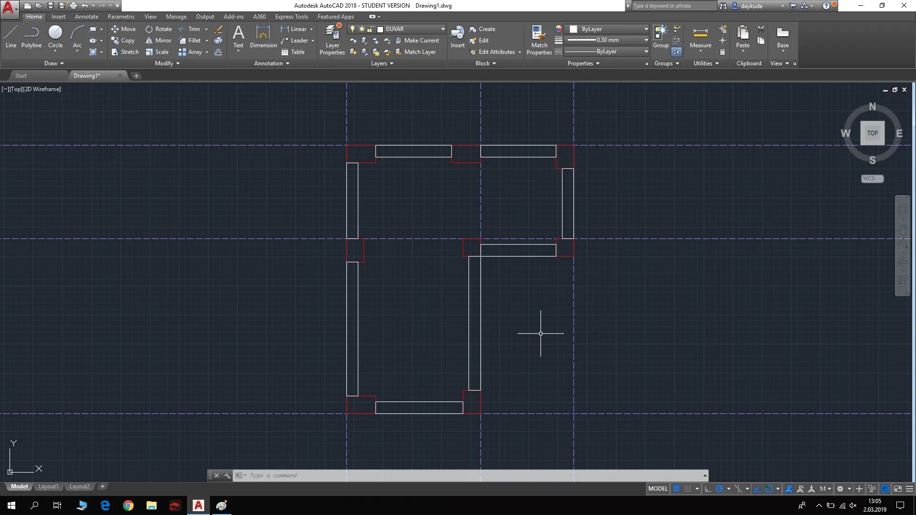Toggle grid display in status bar
Screen dimensions: 916x515
pyautogui.click(x=677, y=489)
